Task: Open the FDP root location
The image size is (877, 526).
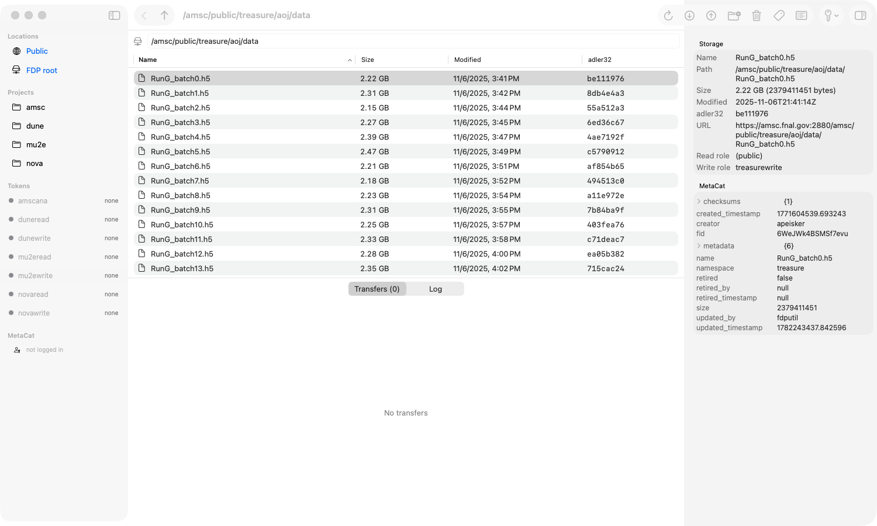Action: pyautogui.click(x=42, y=71)
